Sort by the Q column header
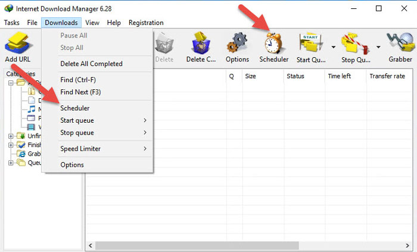417x252 pixels. (234, 76)
